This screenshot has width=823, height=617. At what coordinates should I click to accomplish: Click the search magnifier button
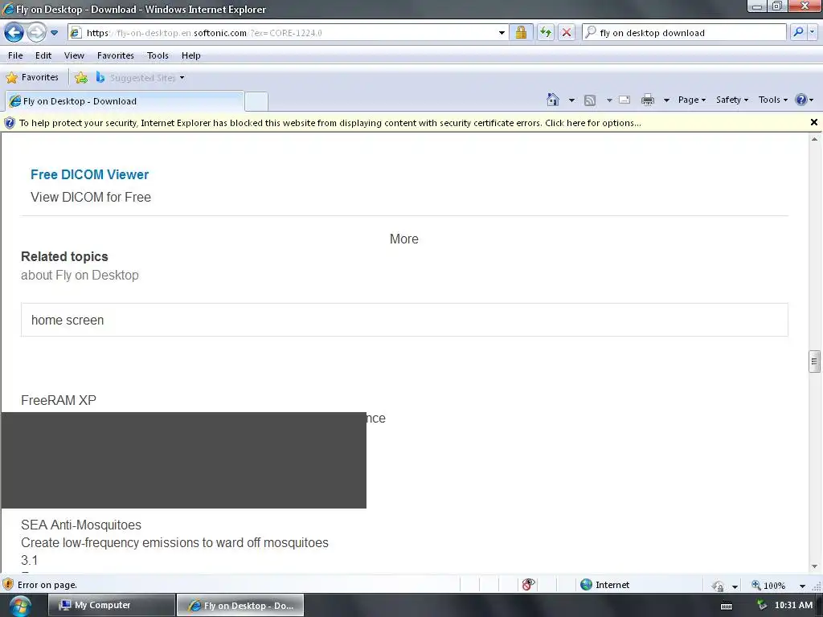click(x=798, y=32)
